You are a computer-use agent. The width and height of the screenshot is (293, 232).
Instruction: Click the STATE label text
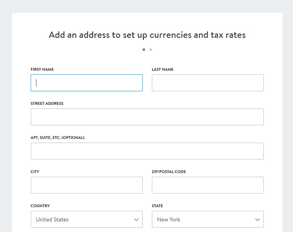coord(157,206)
